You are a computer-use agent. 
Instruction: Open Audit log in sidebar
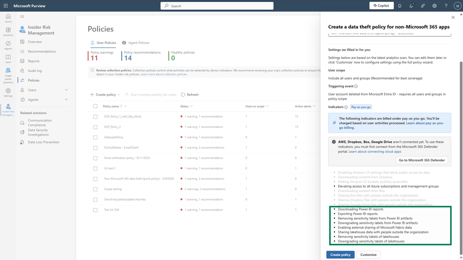pos(35,70)
